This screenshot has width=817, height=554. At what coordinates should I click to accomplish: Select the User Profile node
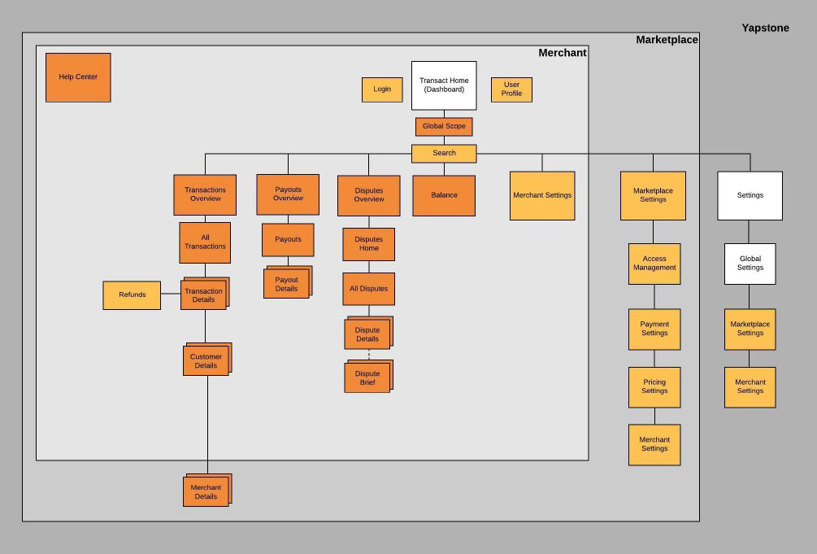tap(511, 89)
